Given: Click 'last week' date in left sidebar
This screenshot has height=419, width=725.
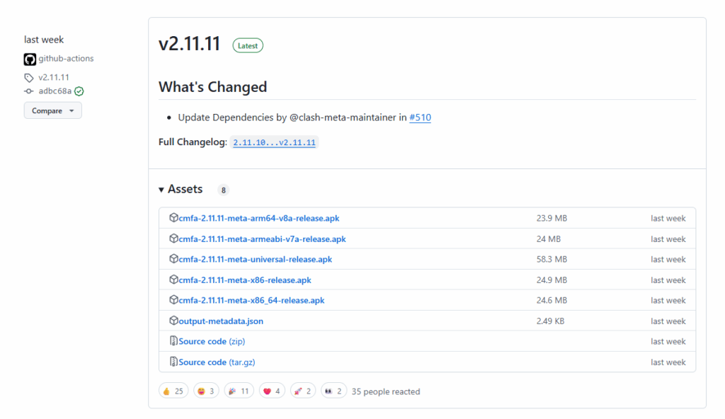Looking at the screenshot, I should [44, 40].
